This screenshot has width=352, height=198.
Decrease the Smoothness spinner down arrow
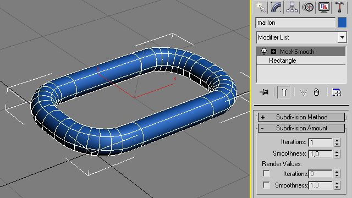(337, 156)
